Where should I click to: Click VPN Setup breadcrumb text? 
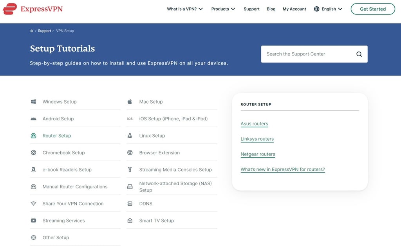coord(65,31)
